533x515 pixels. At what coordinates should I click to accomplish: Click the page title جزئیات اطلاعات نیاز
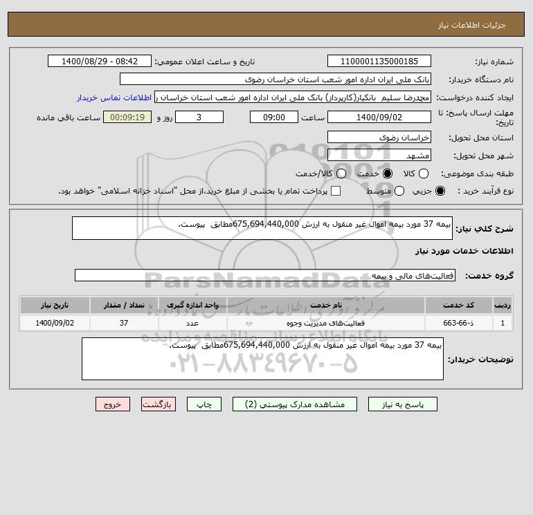pos(472,25)
